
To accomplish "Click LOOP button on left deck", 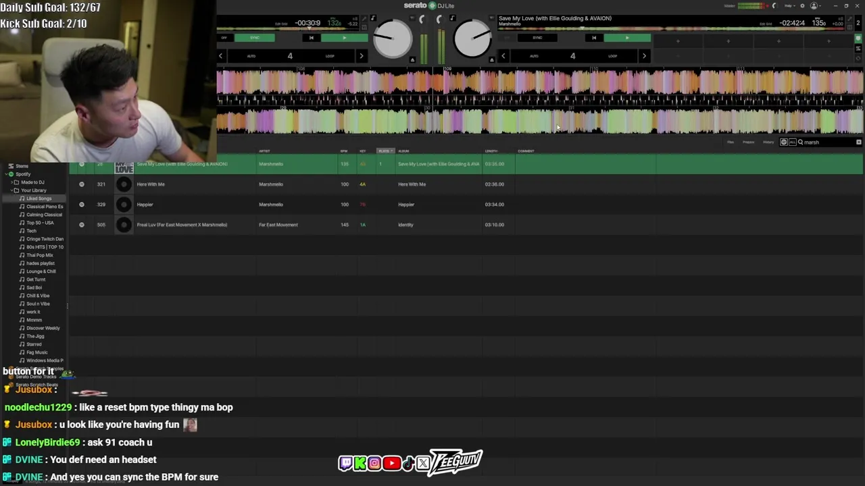I will pos(330,56).
